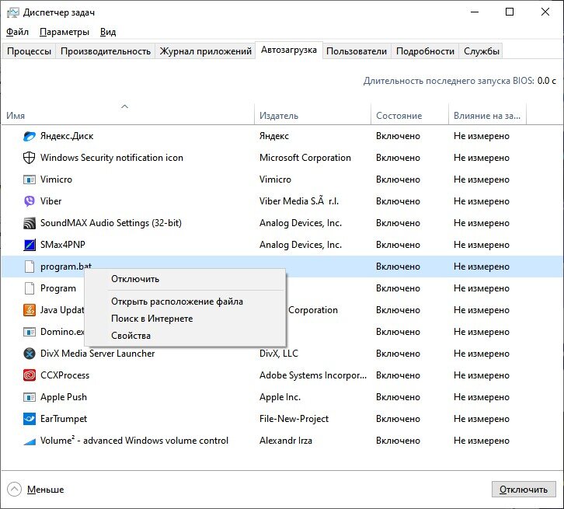This screenshot has width=564, height=509.
Task: Click the Task Manager title bar icon
Action: 13,12
